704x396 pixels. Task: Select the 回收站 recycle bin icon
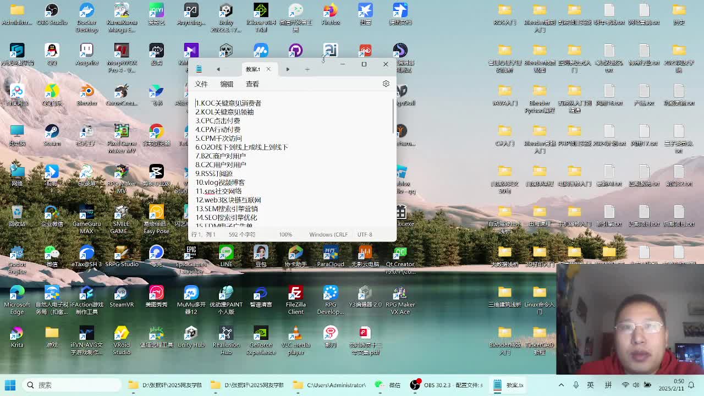tap(17, 216)
